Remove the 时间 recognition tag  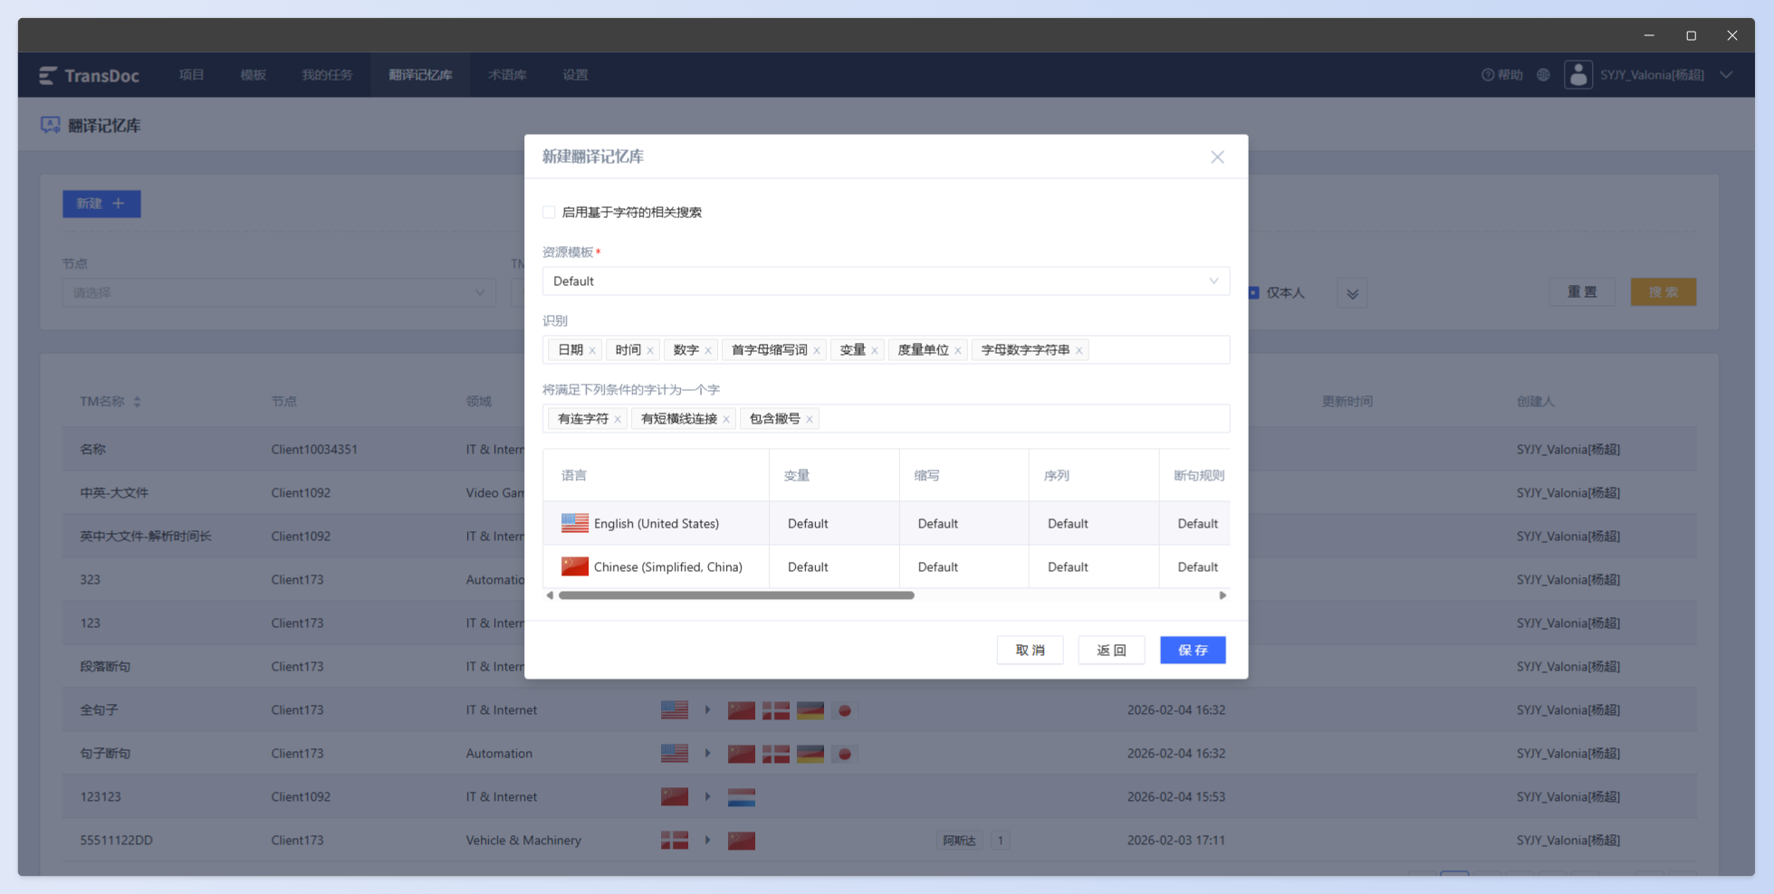click(650, 350)
